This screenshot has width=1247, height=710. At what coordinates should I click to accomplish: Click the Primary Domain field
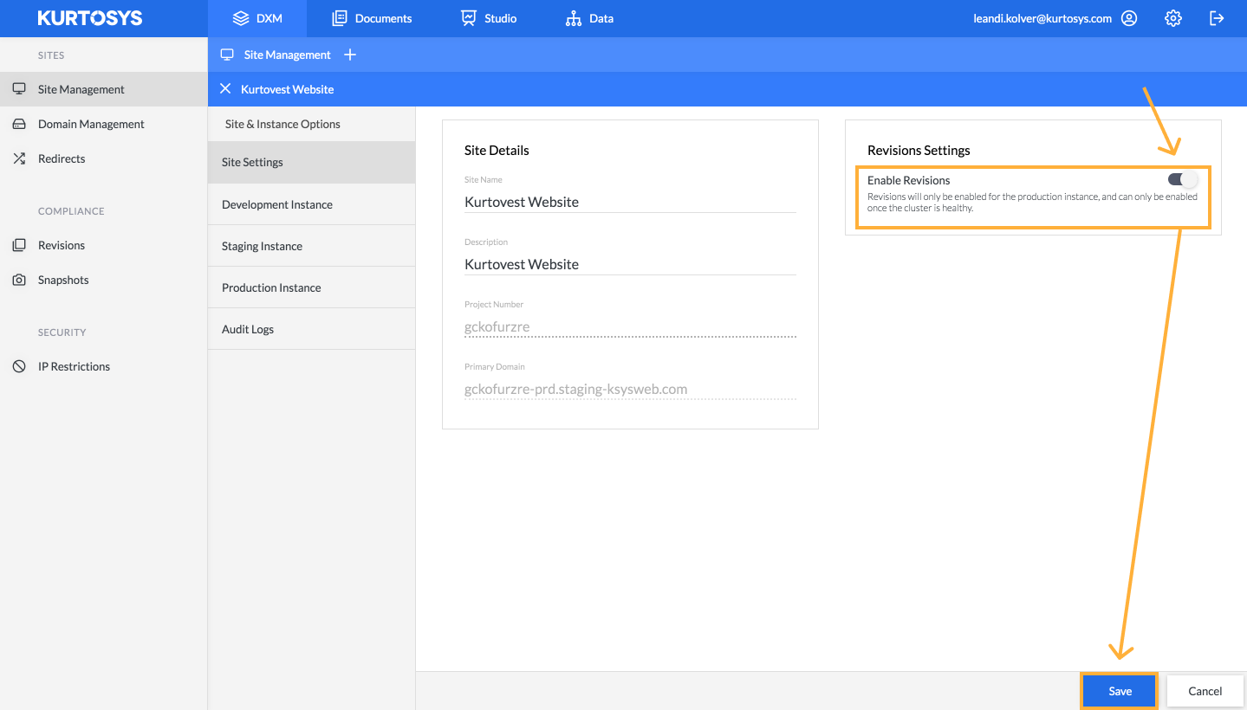coord(630,389)
